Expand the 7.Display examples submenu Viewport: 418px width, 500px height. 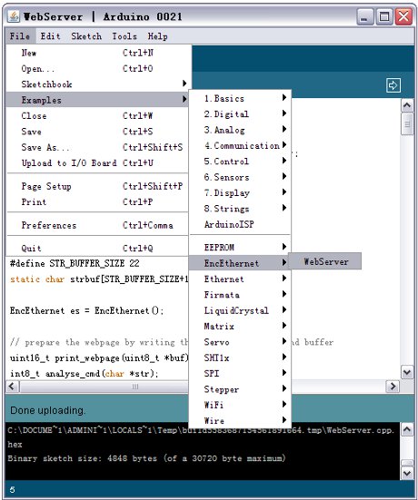(240, 192)
